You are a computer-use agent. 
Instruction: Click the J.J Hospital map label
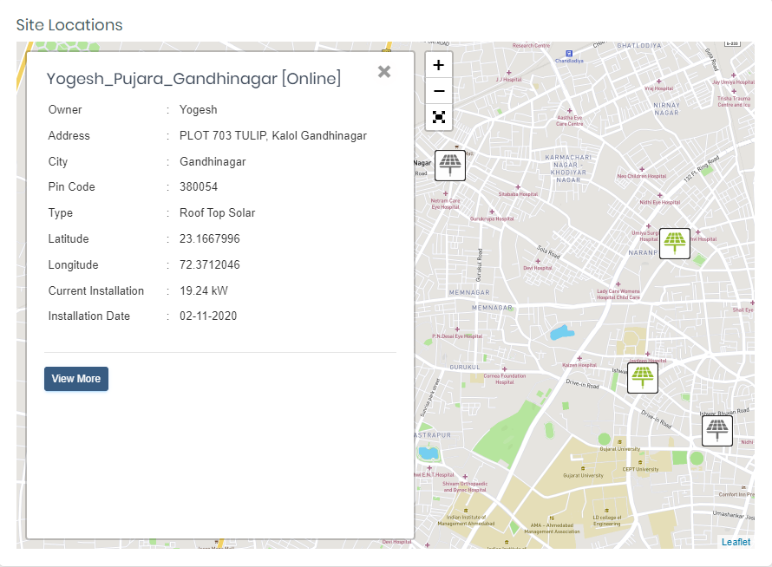click(507, 78)
